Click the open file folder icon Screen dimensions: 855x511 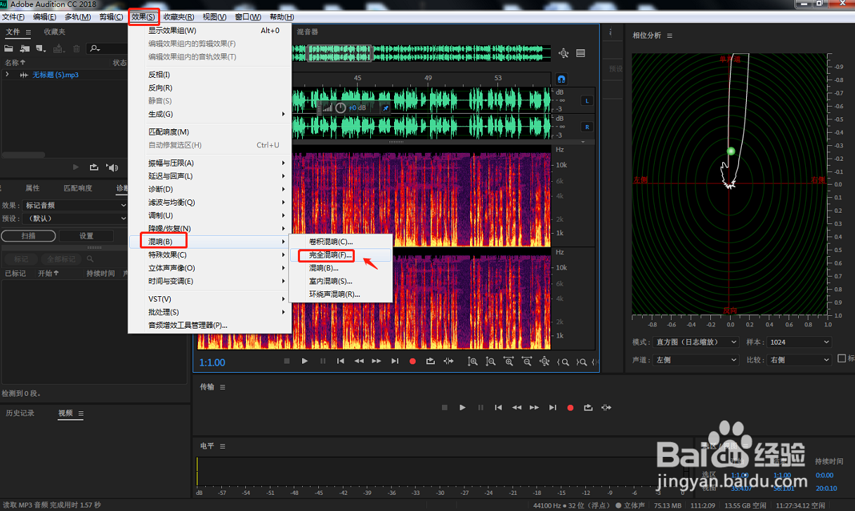point(8,48)
